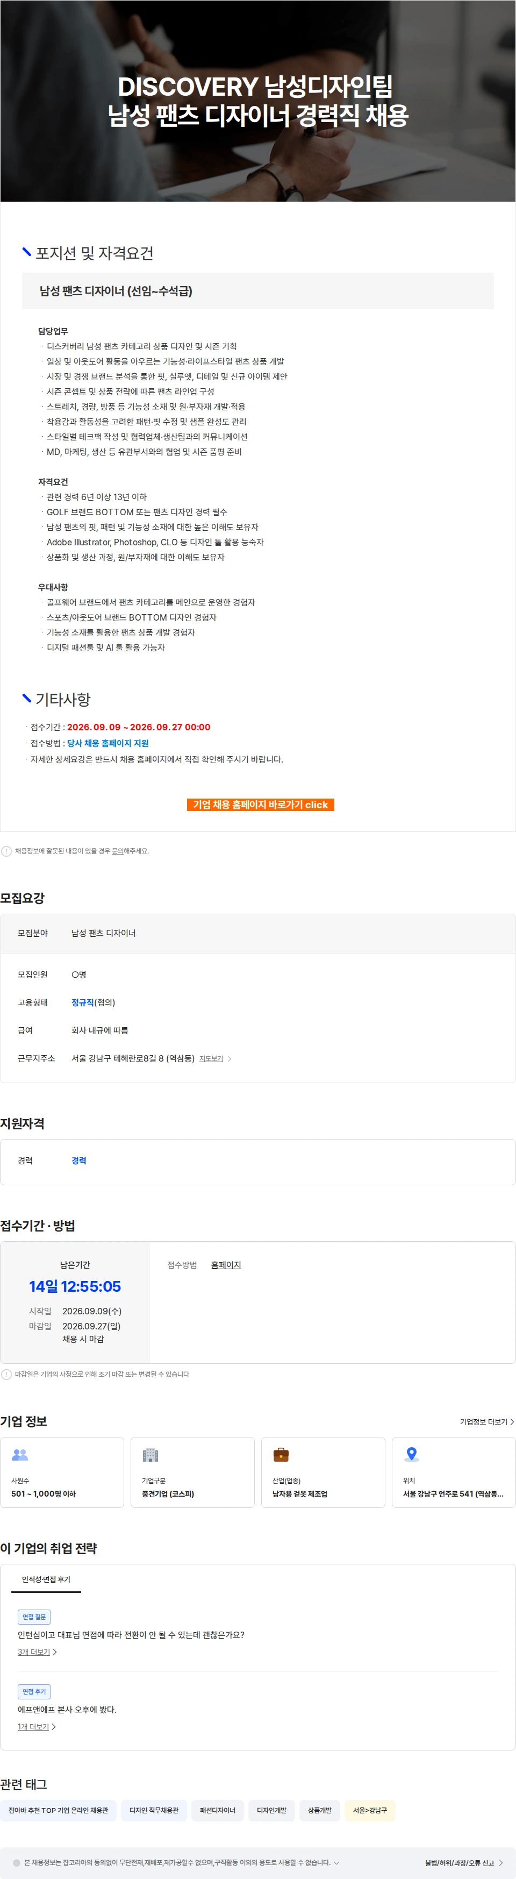Click the 상품개발 tag

tap(319, 1811)
